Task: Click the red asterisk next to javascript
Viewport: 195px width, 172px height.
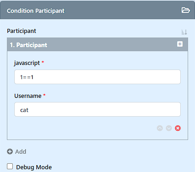Action: 43,62
